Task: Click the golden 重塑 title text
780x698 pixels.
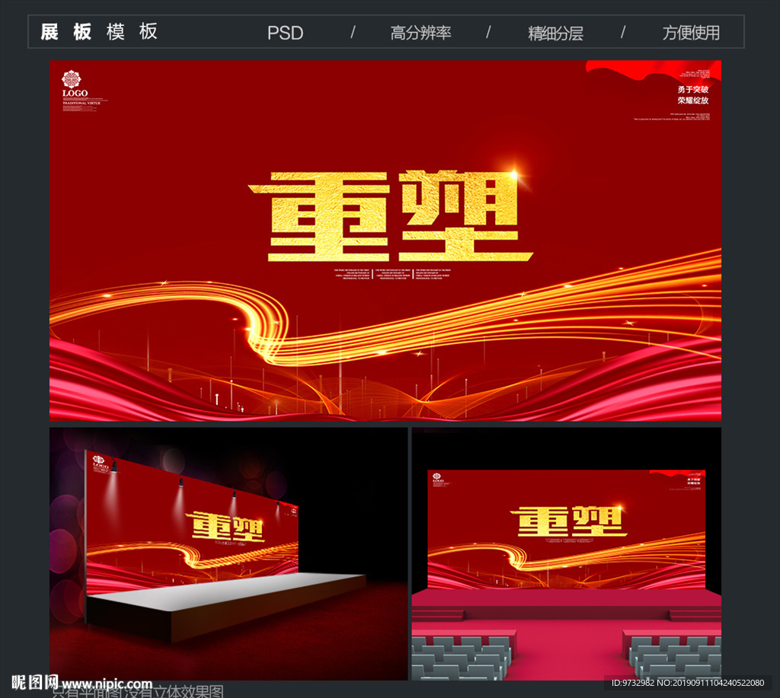Action: point(391,217)
